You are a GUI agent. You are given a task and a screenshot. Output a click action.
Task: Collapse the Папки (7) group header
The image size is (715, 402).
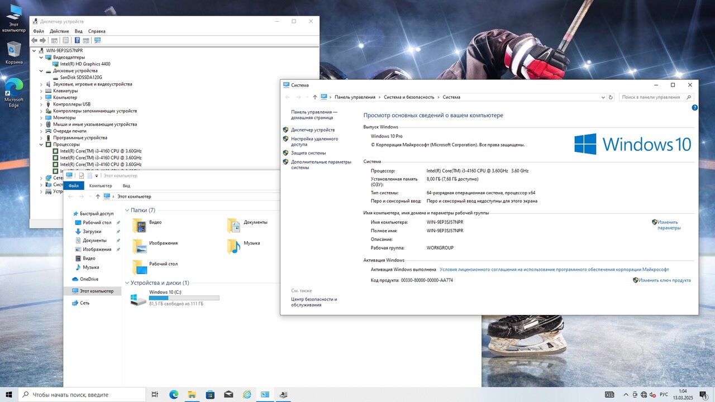127,210
